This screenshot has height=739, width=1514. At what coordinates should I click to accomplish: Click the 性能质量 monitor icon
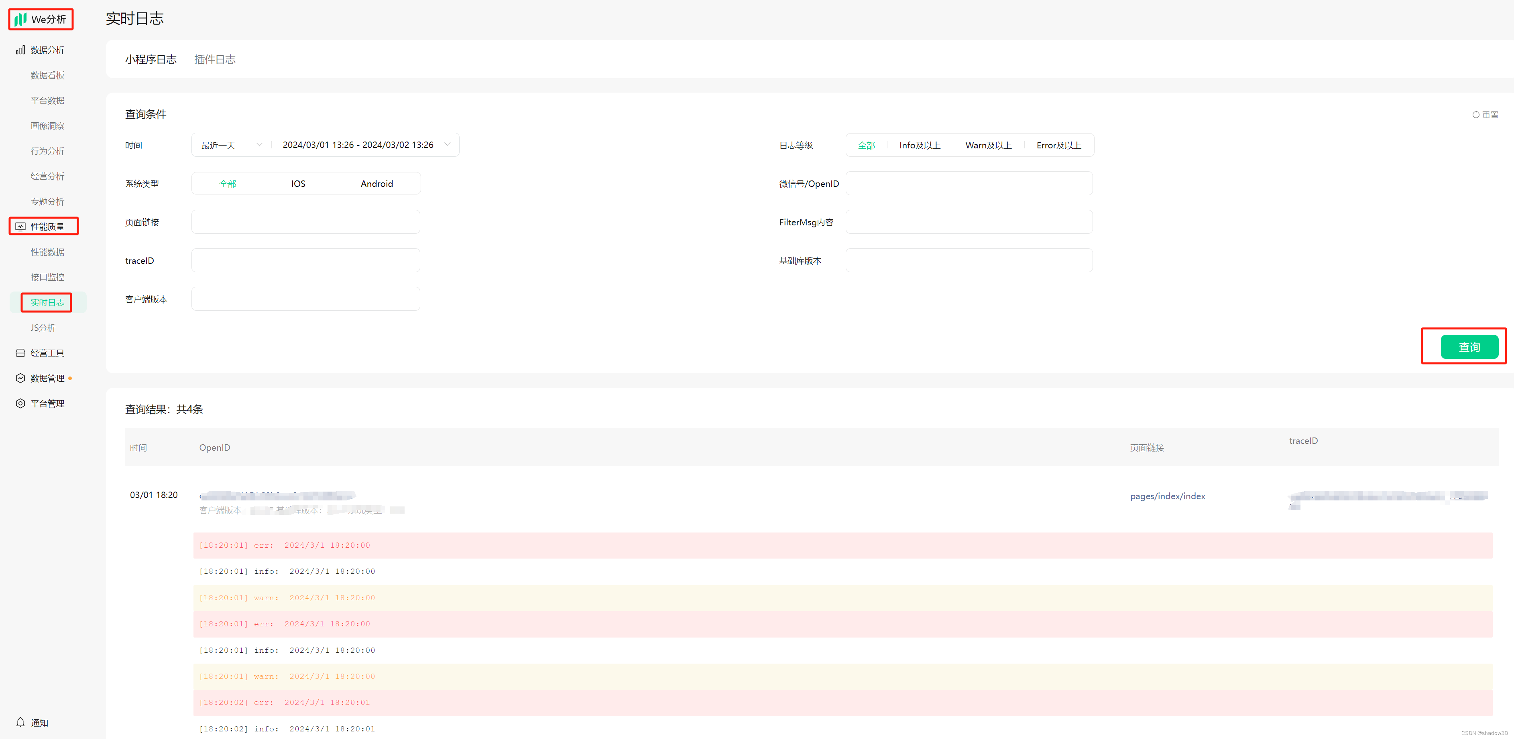[20, 227]
